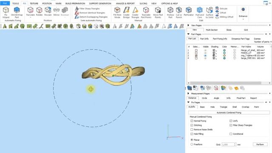272x153 pixels.
Task: Open the ANALYZE & REPORT tab
Action: coord(125,3)
